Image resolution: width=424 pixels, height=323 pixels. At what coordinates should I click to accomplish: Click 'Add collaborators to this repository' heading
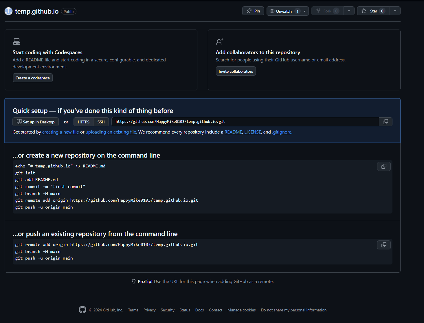258,52
